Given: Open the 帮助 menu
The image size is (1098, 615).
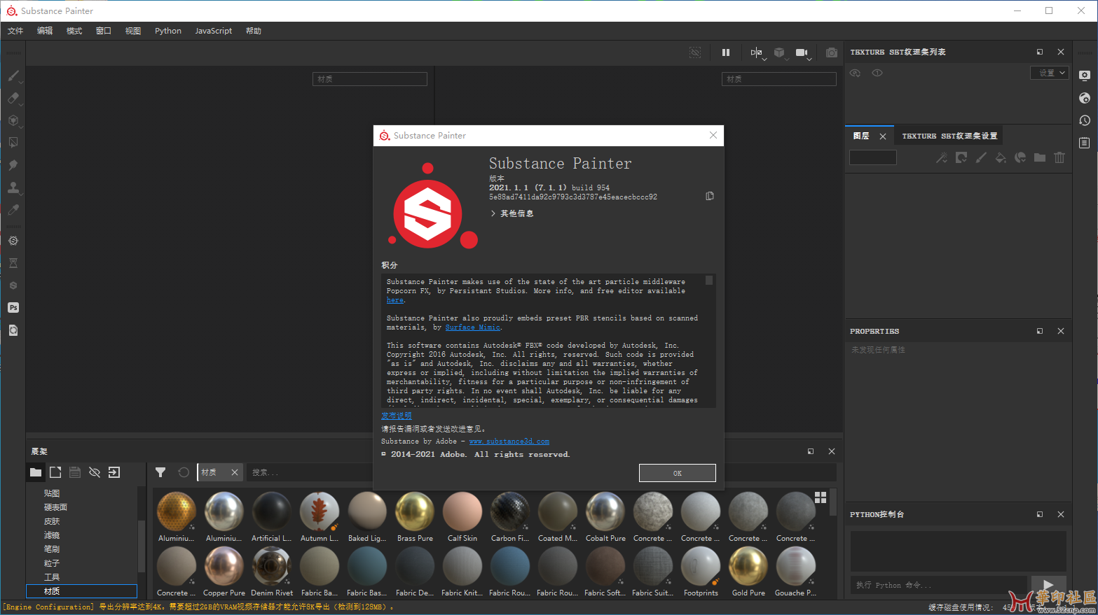Looking at the screenshot, I should tap(254, 31).
